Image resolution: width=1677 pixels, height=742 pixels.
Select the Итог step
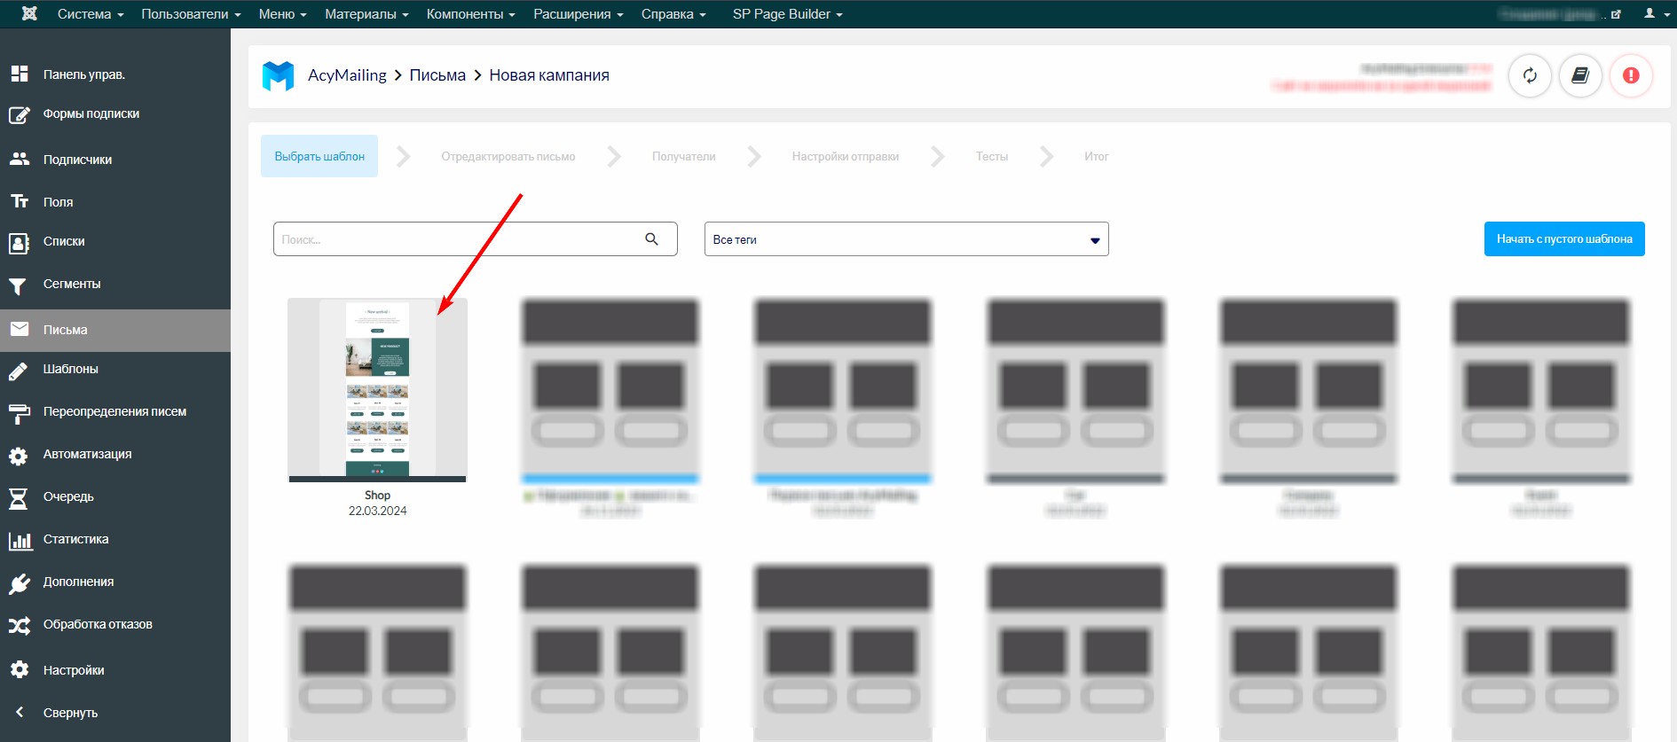1096,156
